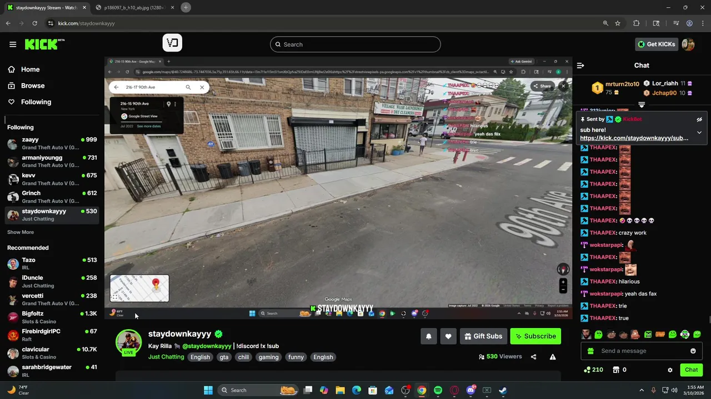This screenshot has width=711, height=399.
Task: Click mrturn2to10 in gift leaderboard
Action: tap(622, 84)
